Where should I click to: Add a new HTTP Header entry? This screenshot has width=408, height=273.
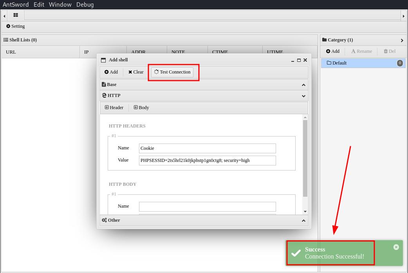coord(114,108)
